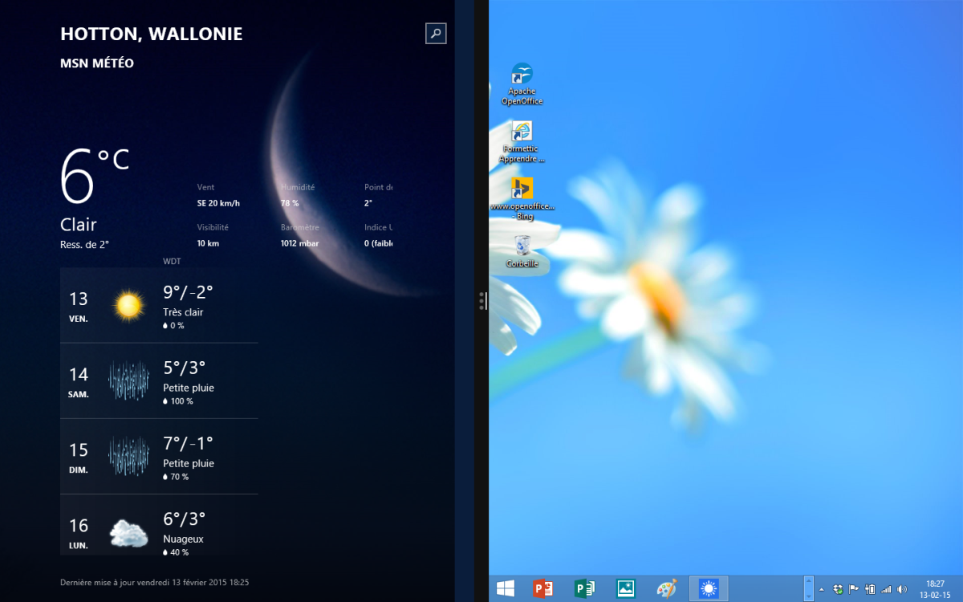Open the Dropbox tray icon
The width and height of the screenshot is (963, 602).
tap(838, 589)
